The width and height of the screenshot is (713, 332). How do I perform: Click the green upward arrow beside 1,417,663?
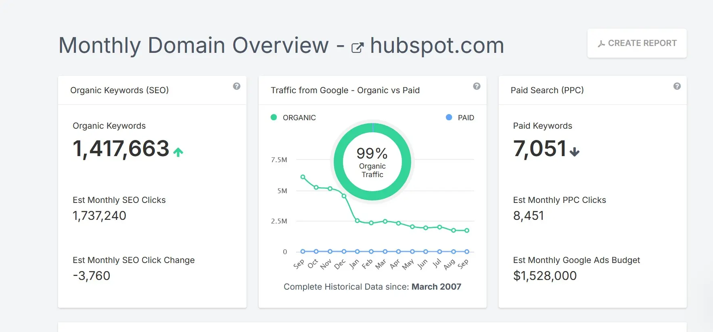point(178,152)
